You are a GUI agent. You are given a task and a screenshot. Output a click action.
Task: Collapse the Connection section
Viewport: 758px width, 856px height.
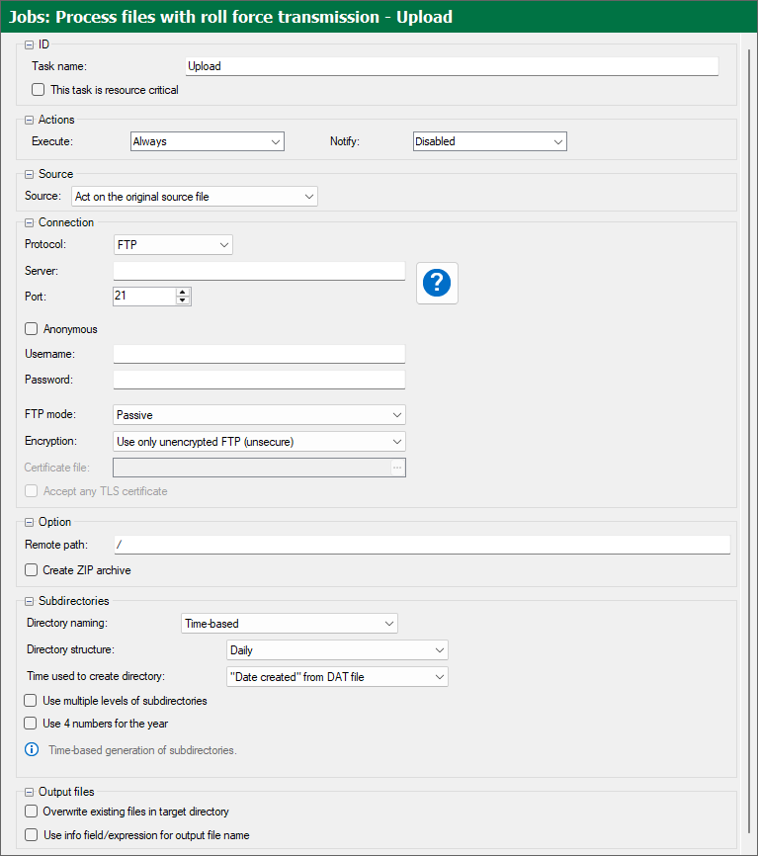[29, 222]
